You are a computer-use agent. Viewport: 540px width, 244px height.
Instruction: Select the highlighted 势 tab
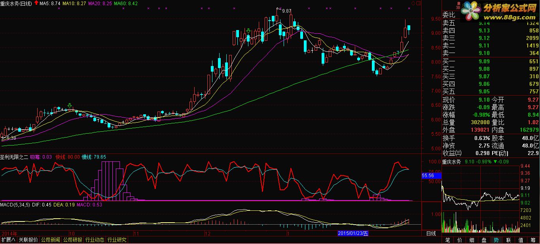click(496, 240)
